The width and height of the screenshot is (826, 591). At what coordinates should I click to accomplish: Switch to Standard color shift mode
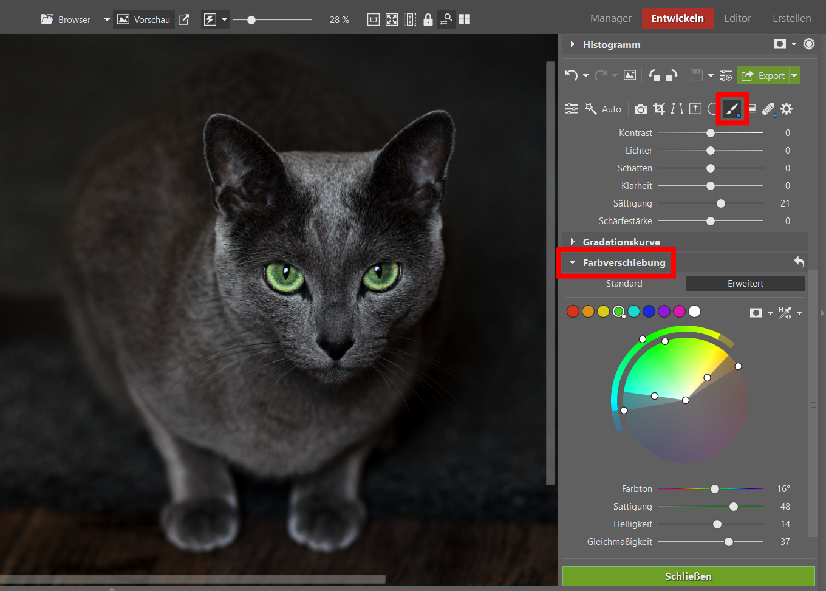point(624,284)
